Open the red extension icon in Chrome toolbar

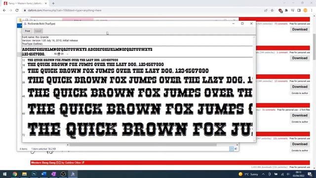pos(280,10)
